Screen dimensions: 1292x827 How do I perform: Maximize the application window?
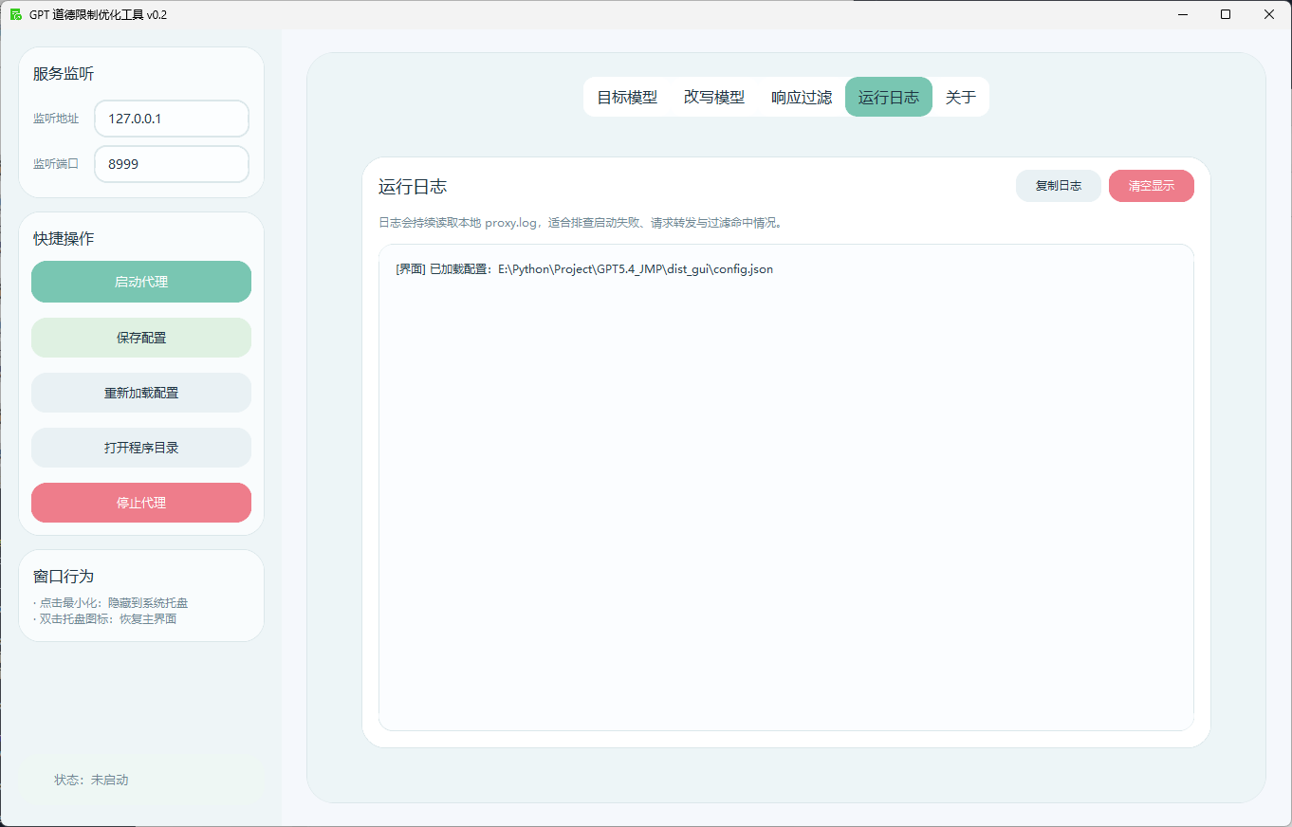pyautogui.click(x=1226, y=14)
